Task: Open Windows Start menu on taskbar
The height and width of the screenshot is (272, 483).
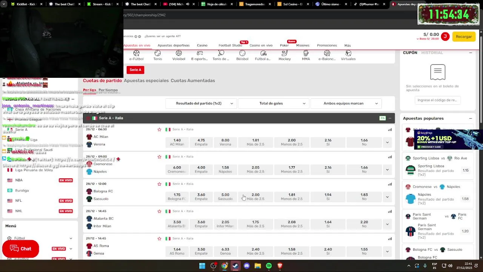Action: (202, 266)
